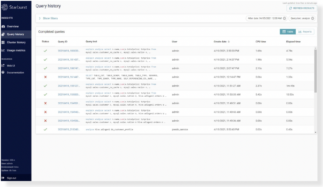This screenshot has width=323, height=187.
Task: Click the Sign out icon
Action: pyautogui.click(x=3, y=178)
